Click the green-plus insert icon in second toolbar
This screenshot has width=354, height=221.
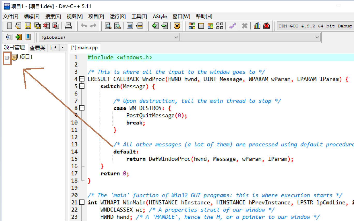pyautogui.click(x=19, y=37)
